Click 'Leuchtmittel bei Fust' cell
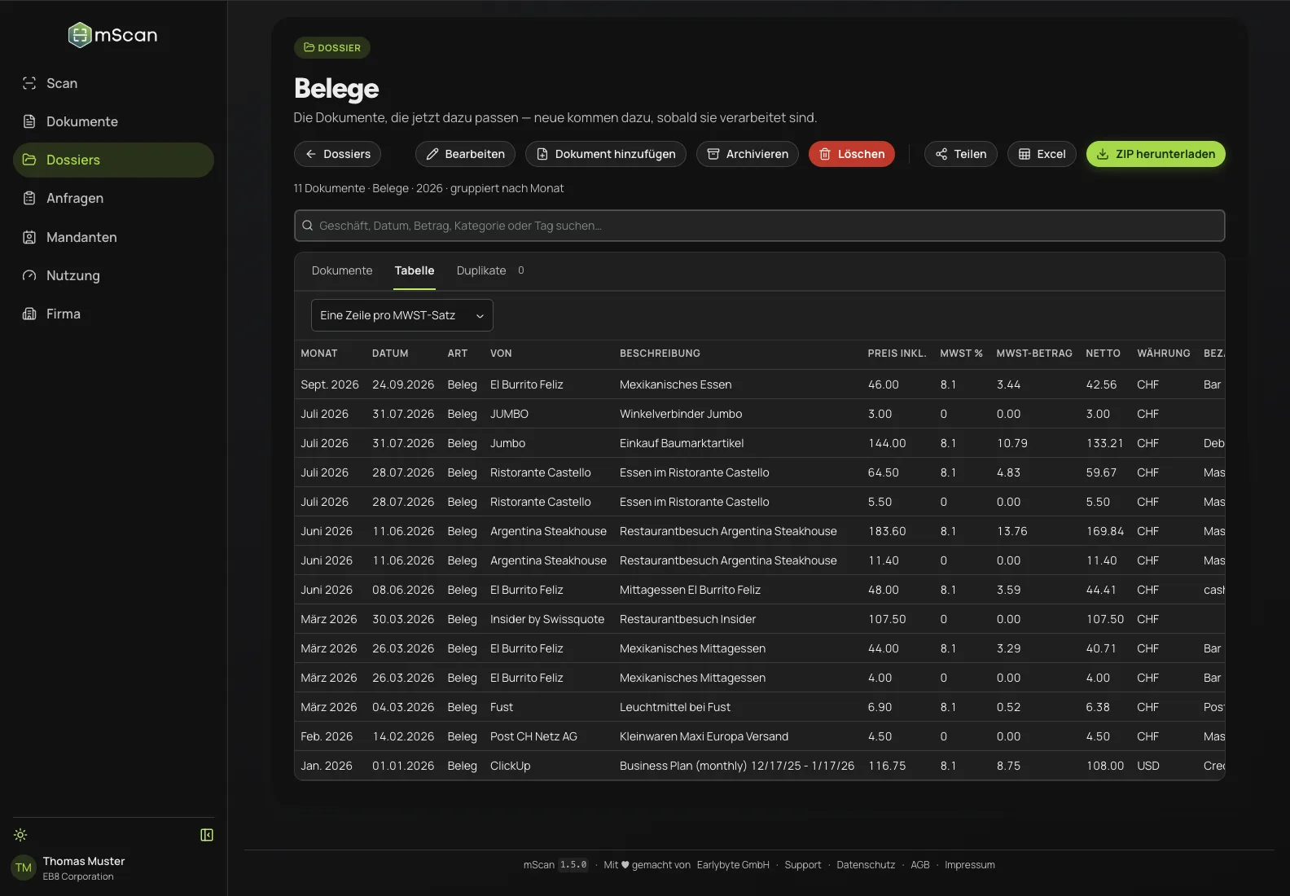 [x=675, y=707]
